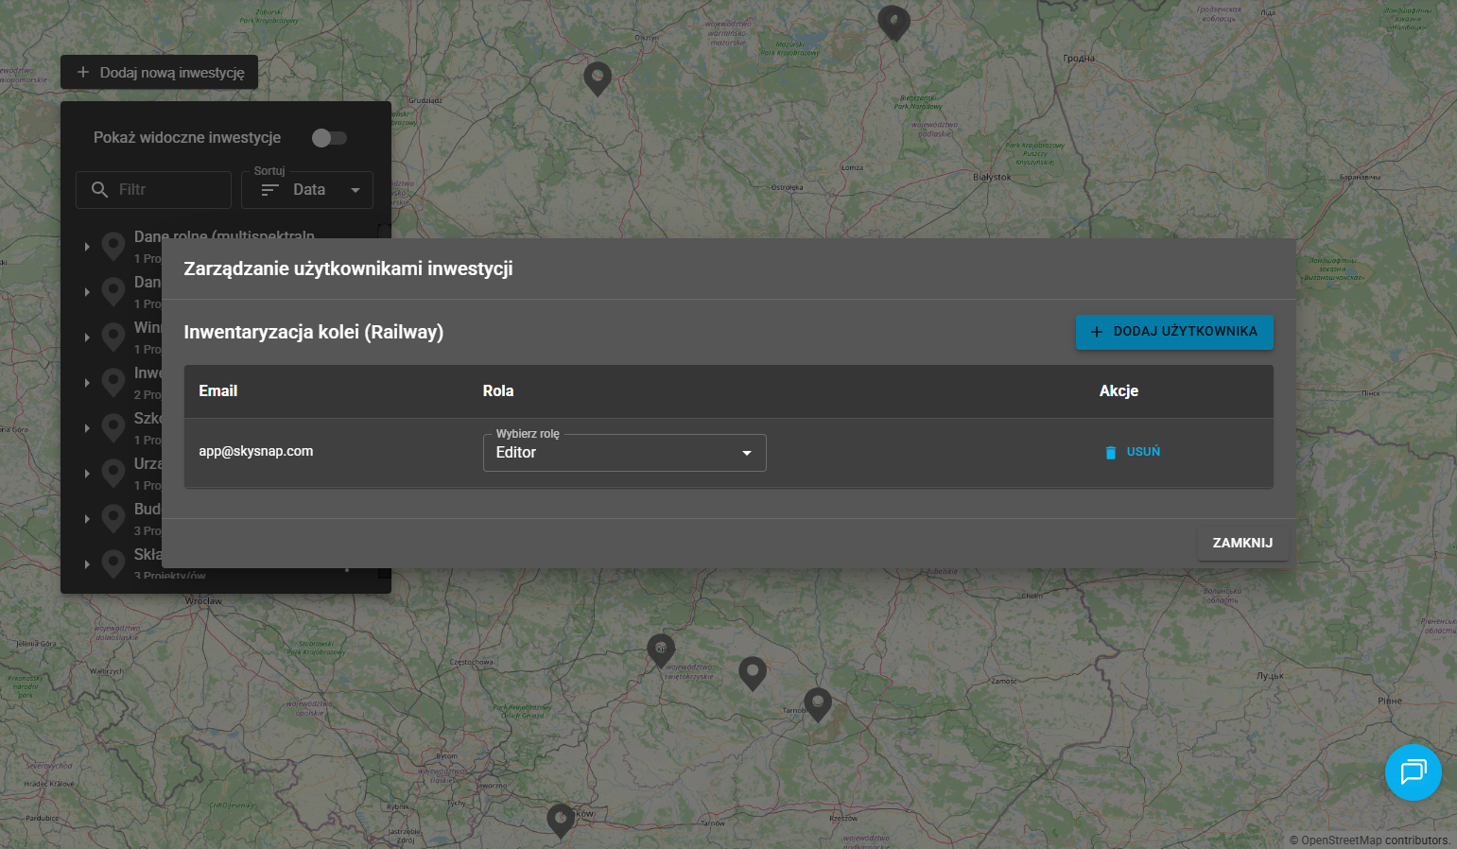Click the Akcje column header
This screenshot has height=849, width=1457.
[x=1119, y=390]
